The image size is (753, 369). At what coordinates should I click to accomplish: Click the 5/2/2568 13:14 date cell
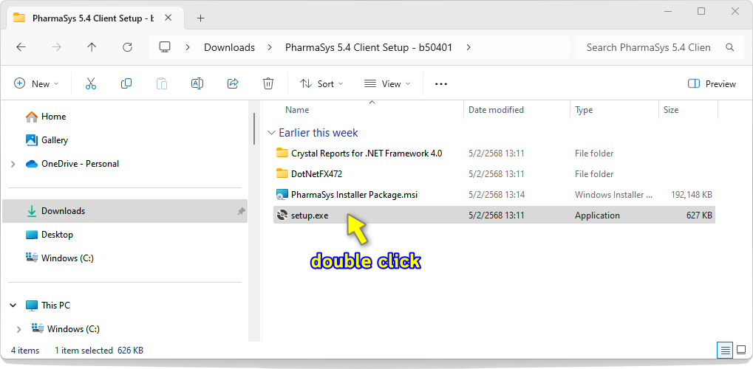(496, 195)
